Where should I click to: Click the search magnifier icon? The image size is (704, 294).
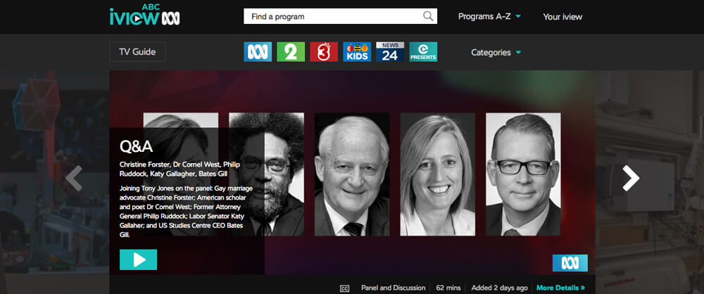pyautogui.click(x=428, y=16)
